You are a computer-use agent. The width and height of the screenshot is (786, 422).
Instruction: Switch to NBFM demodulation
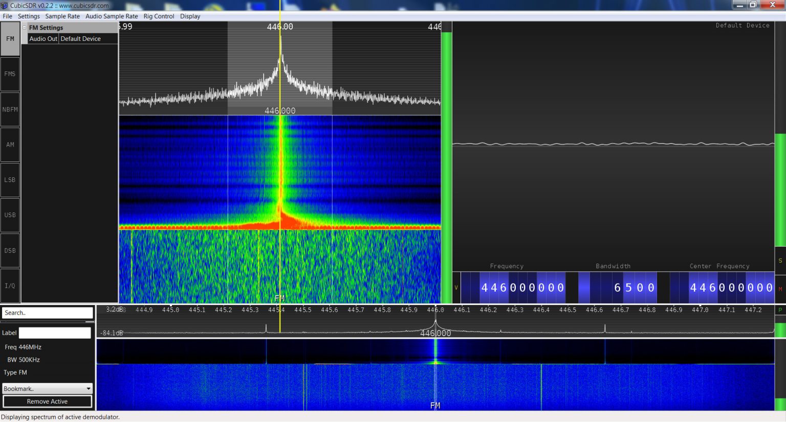tap(10, 109)
